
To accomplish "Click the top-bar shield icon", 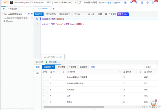I will (x=148, y=3).
